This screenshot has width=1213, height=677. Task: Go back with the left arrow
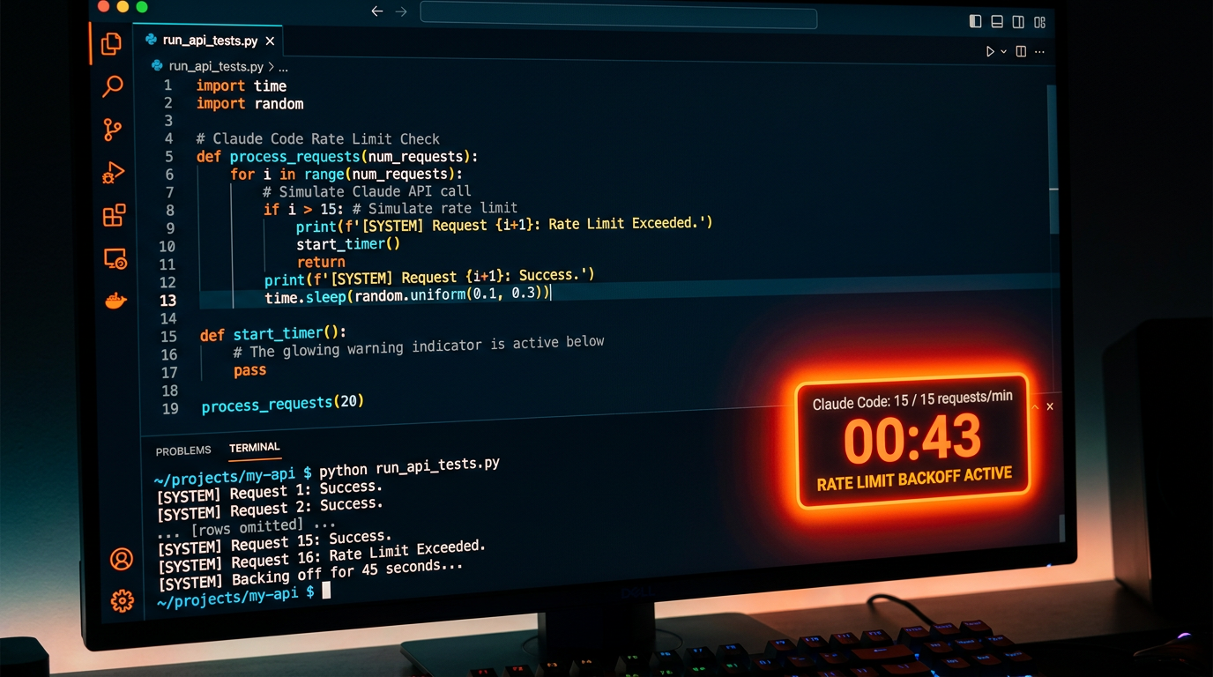[x=377, y=11]
